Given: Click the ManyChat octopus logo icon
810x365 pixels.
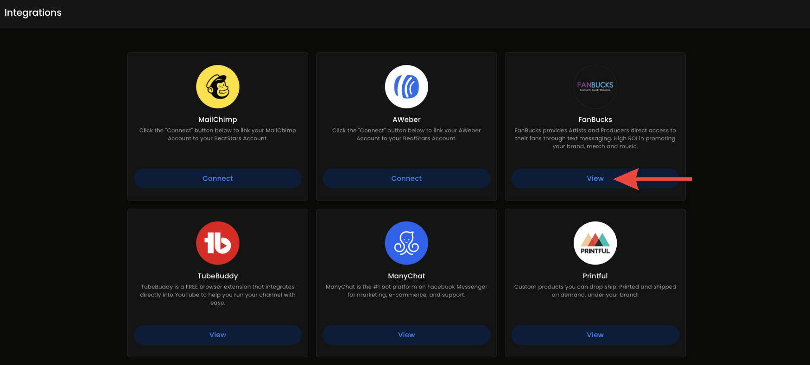Looking at the screenshot, I should [406, 243].
